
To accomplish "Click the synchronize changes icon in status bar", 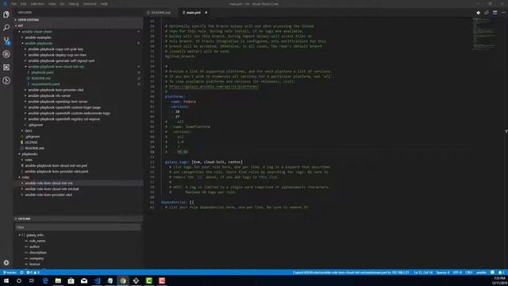I will pyautogui.click(x=21, y=272).
